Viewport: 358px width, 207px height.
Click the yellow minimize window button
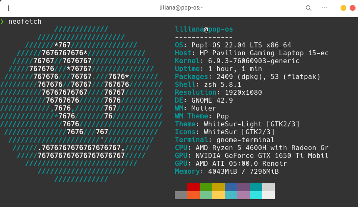[x=343, y=8]
